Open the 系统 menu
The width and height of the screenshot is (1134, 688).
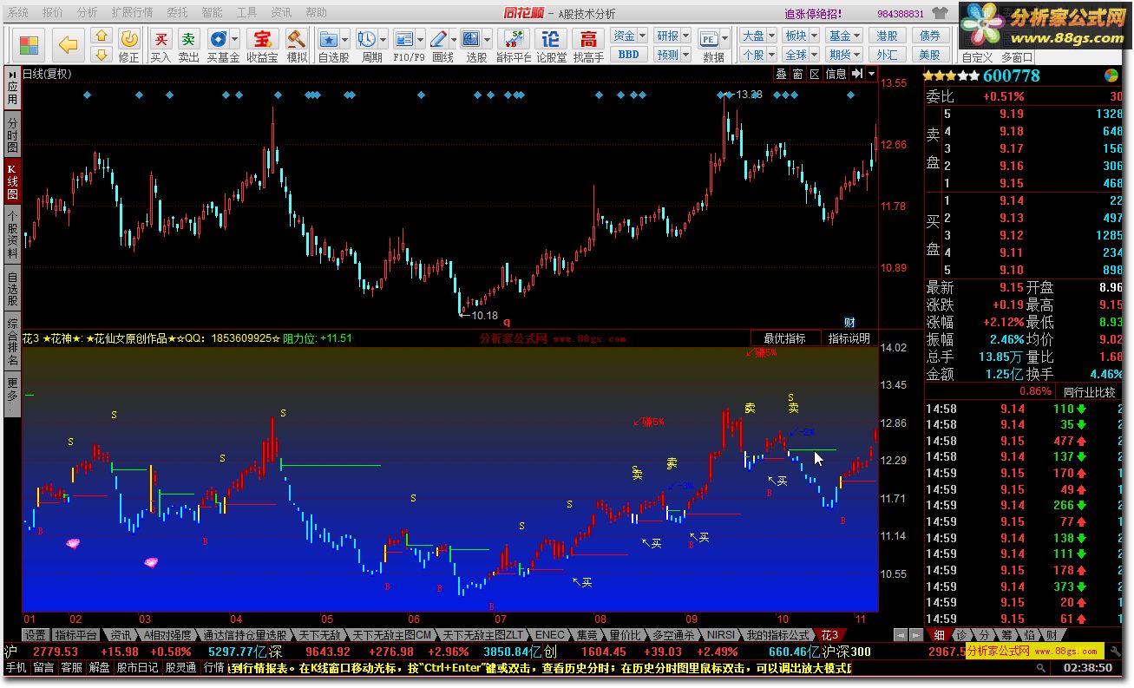17,13
